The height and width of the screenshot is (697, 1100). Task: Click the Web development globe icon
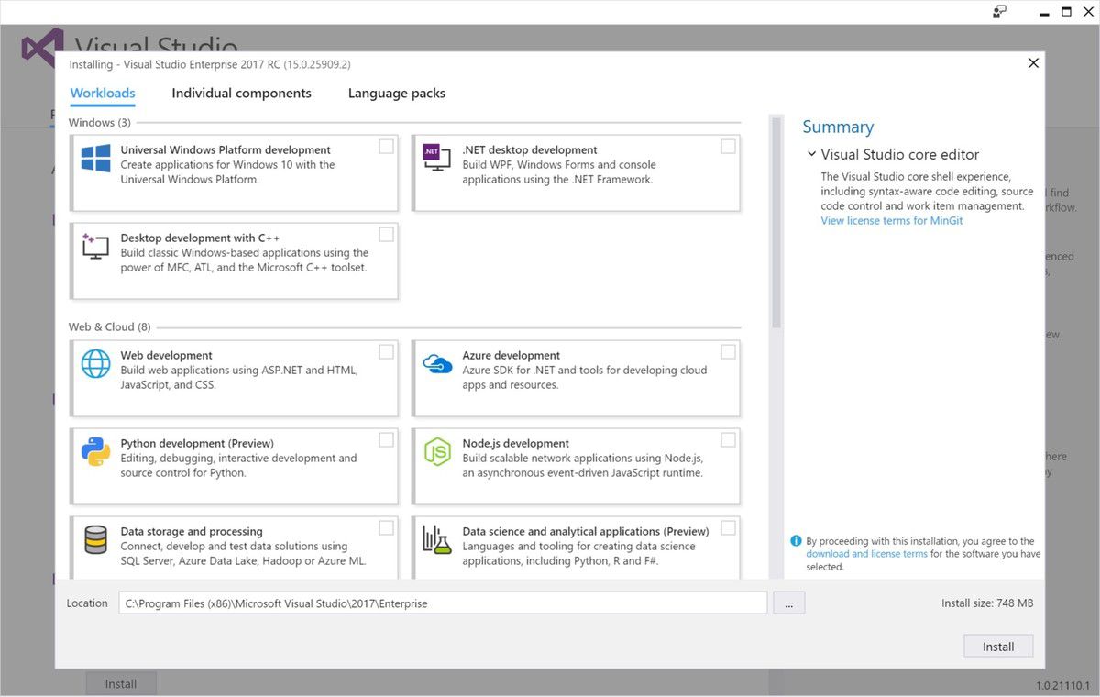(95, 363)
